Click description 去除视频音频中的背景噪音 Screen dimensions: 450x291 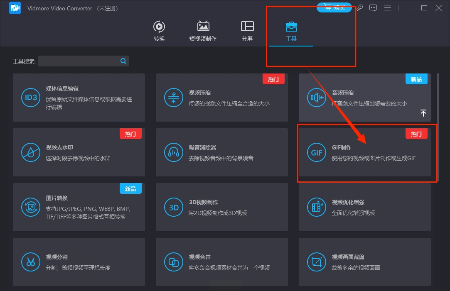(x=221, y=158)
